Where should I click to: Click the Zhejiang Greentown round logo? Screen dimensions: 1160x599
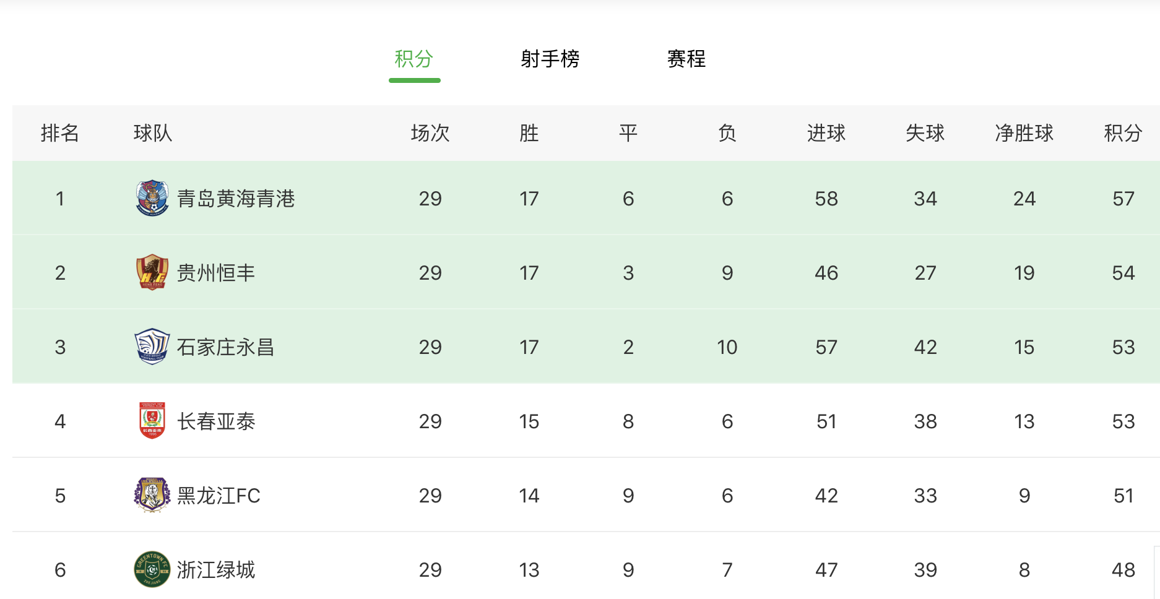(152, 569)
